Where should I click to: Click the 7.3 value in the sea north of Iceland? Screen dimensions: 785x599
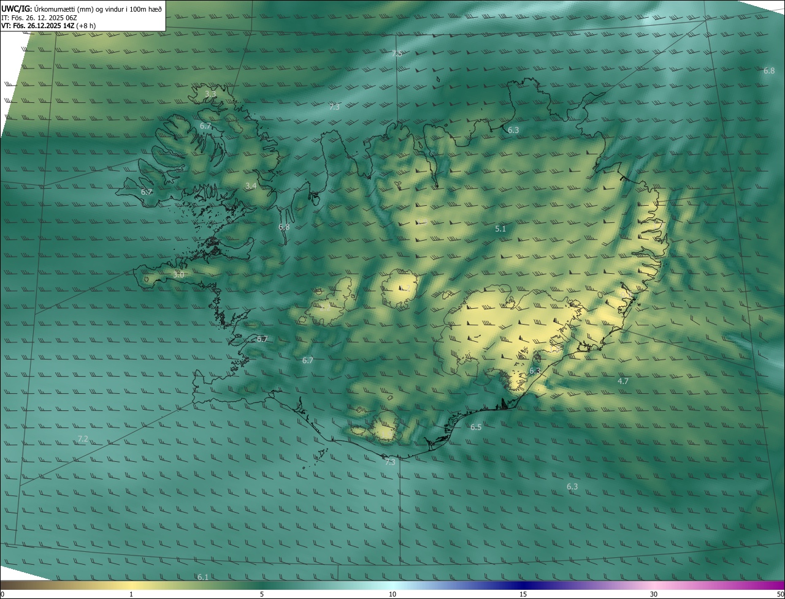tap(334, 107)
